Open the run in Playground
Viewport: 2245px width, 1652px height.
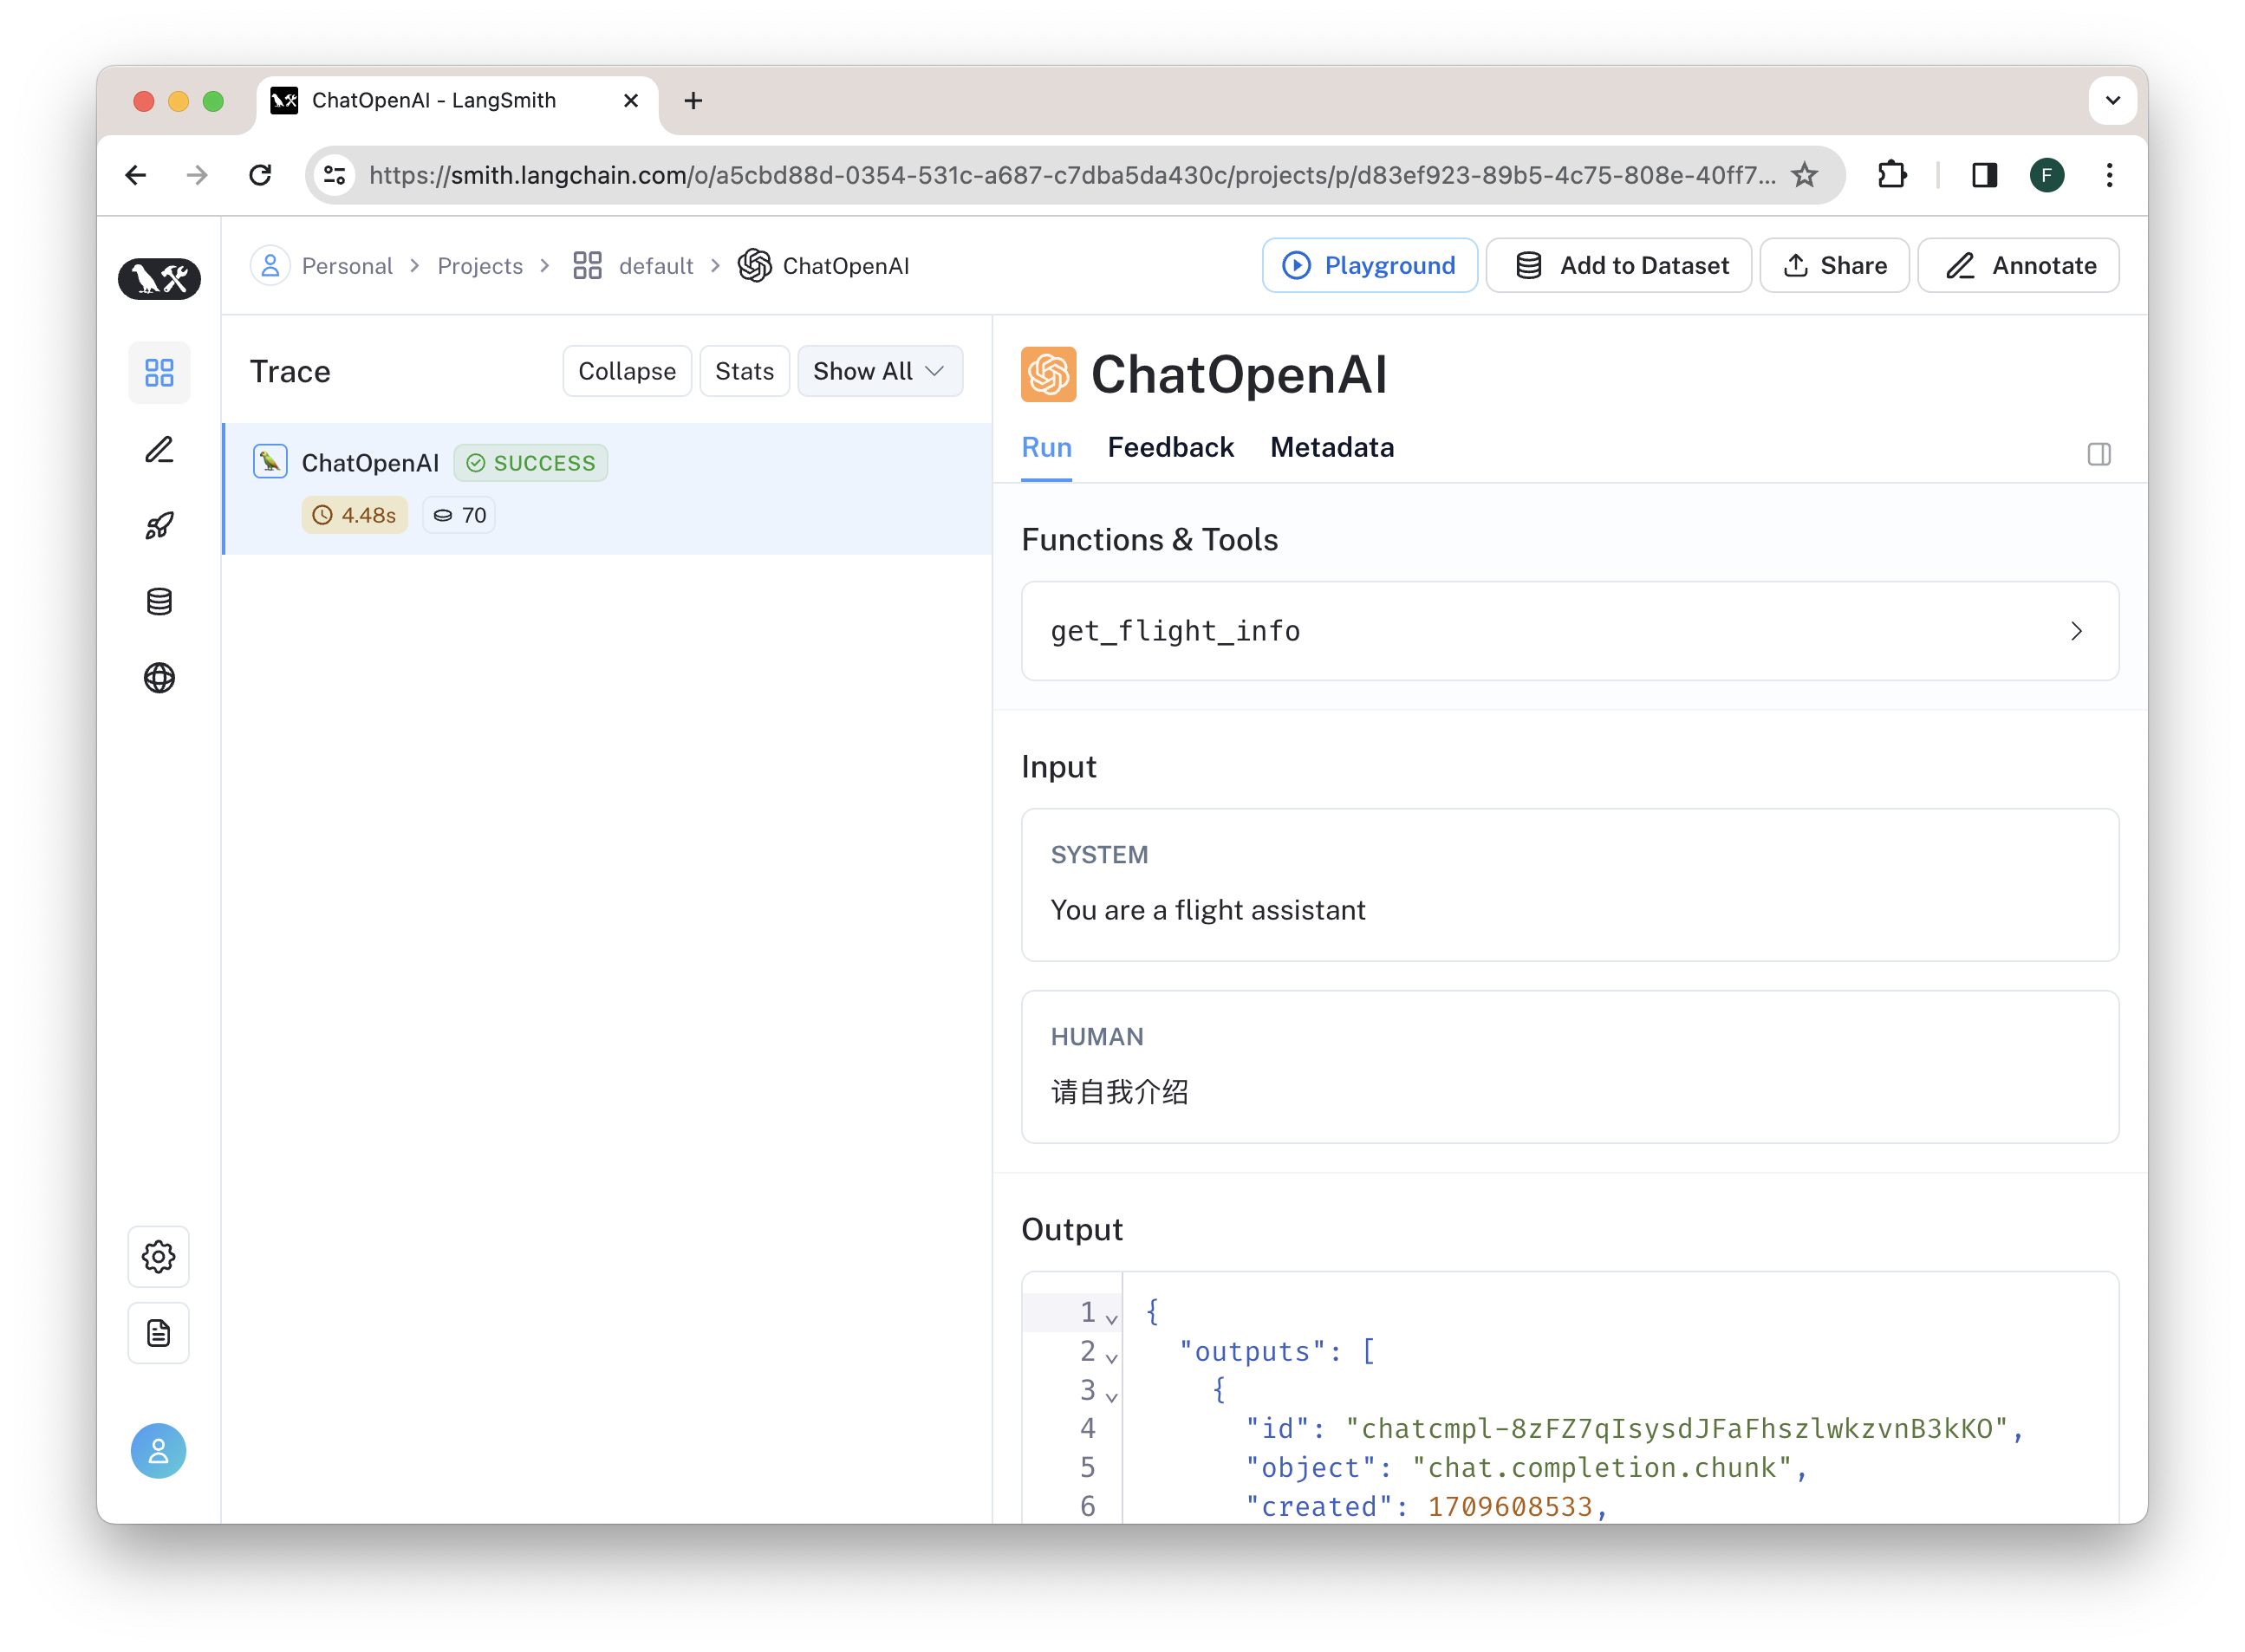coord(1369,266)
